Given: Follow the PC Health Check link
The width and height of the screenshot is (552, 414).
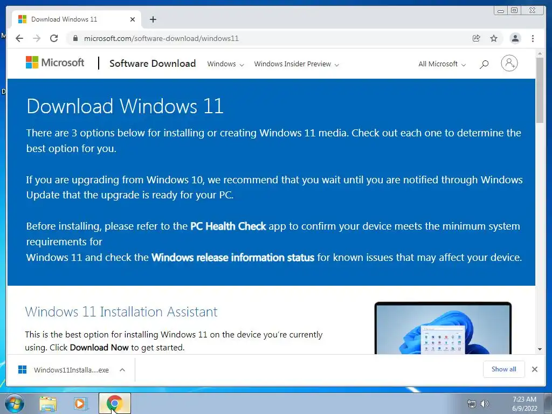Looking at the screenshot, I should pos(228,226).
